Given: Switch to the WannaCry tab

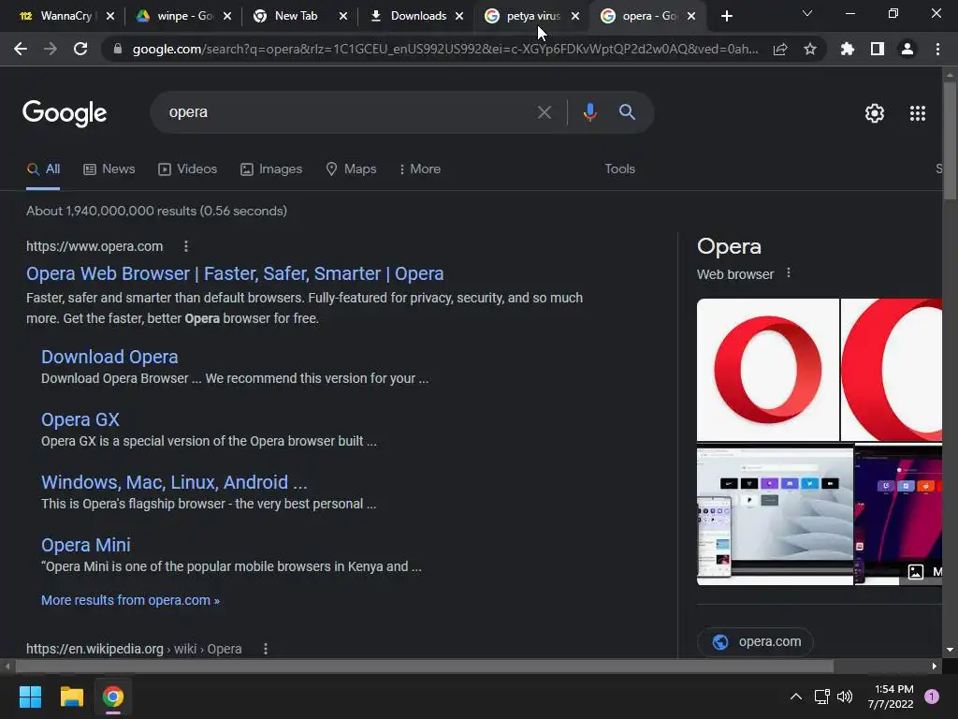Looking at the screenshot, I should 59,17.
